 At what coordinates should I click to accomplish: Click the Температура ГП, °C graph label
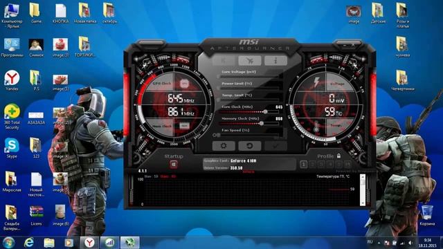333,176
